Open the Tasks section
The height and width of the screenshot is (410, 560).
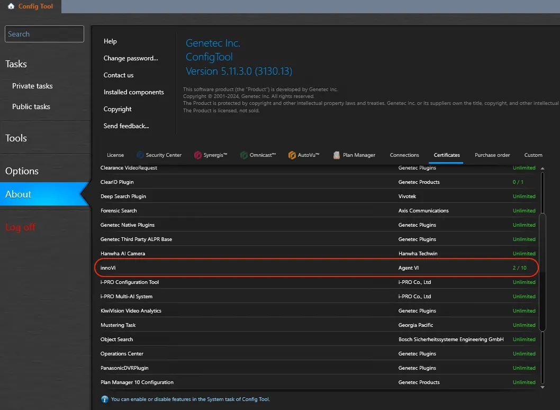pos(16,64)
